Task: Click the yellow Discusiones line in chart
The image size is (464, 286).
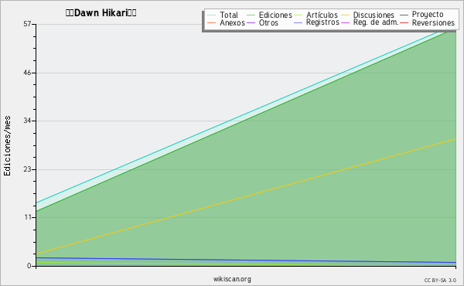Action: point(246,196)
